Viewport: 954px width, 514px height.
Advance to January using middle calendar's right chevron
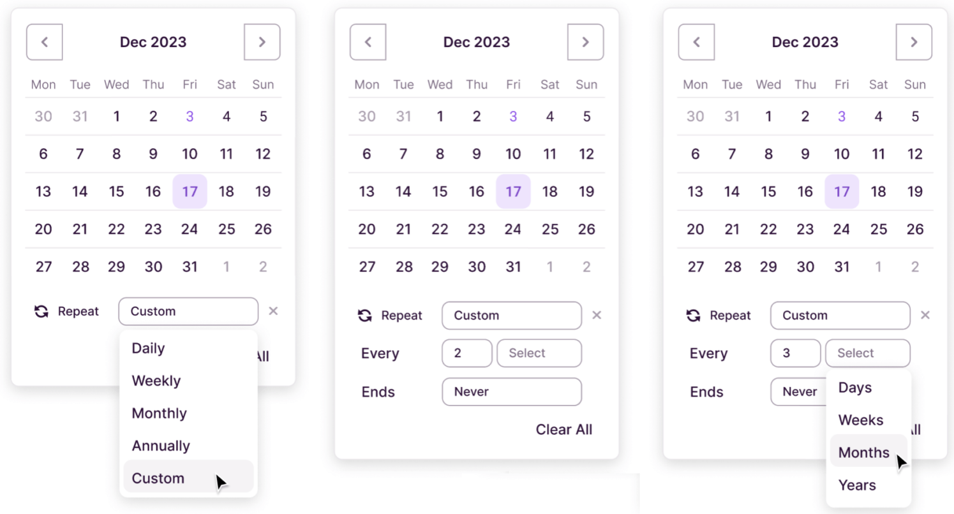(585, 42)
